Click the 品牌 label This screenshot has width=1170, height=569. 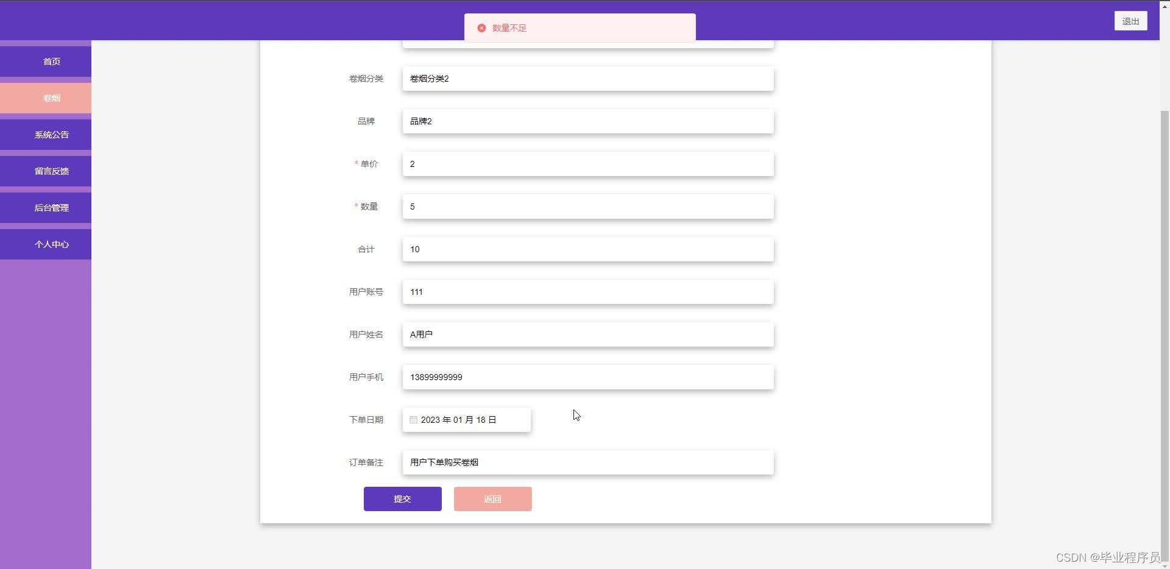click(x=366, y=121)
